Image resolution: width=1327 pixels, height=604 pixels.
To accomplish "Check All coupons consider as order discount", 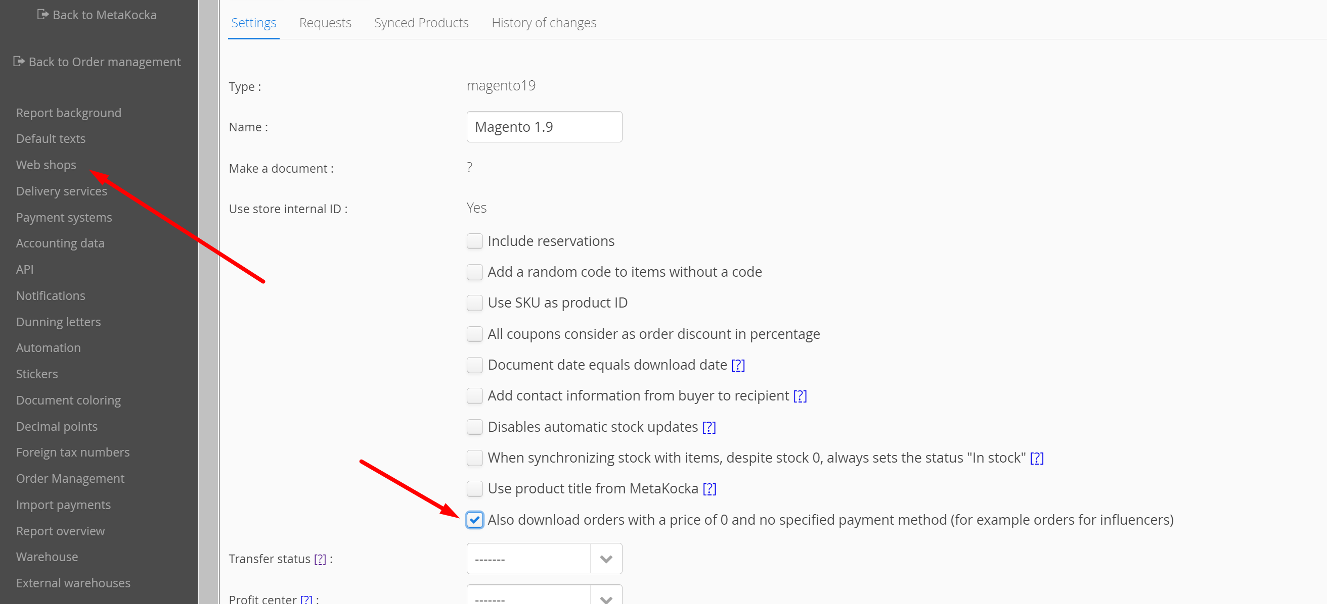I will pyautogui.click(x=474, y=334).
